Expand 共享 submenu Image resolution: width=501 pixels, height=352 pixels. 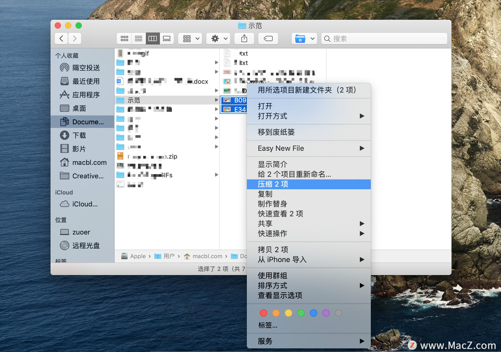point(309,224)
